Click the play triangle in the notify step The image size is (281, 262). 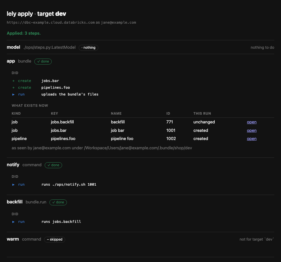click(13, 185)
